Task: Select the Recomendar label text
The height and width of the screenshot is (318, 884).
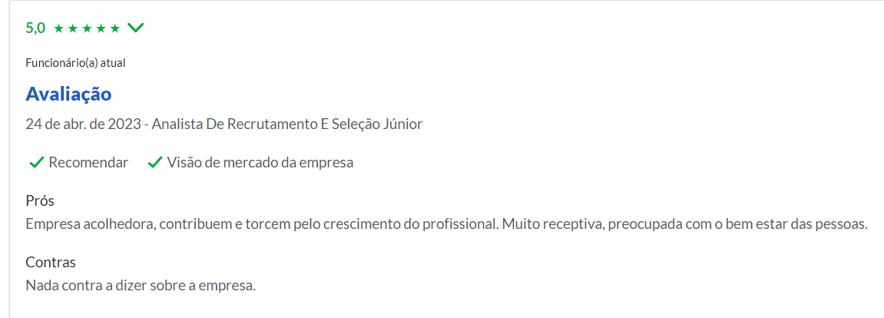Action: 88,163
